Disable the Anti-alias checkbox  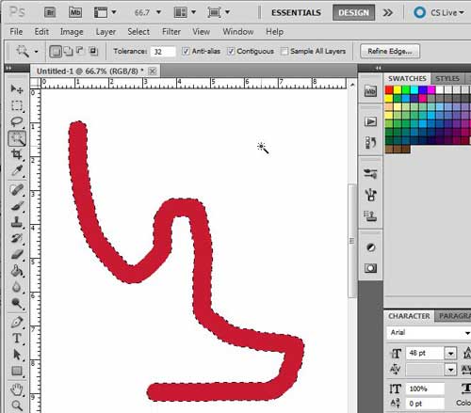click(x=186, y=51)
